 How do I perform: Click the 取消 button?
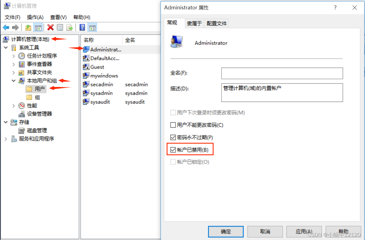[265, 232]
